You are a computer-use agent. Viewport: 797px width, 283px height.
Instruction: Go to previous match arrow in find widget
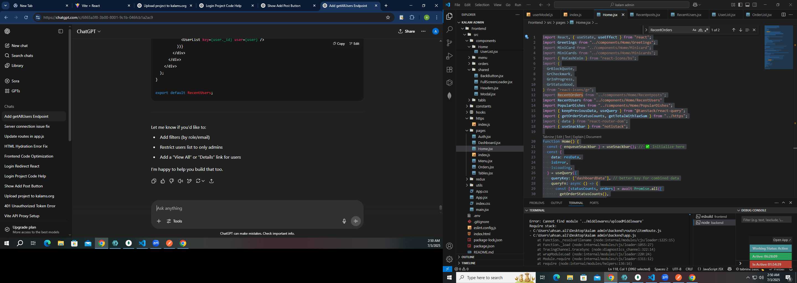point(733,30)
